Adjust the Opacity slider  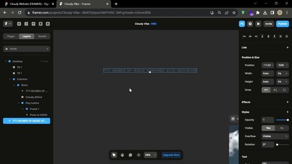point(282,120)
